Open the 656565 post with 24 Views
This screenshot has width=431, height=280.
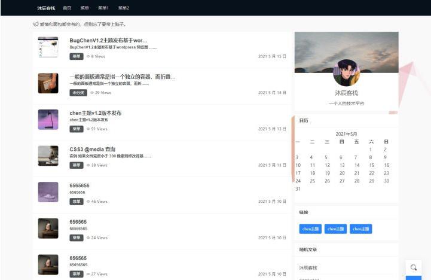(x=78, y=222)
